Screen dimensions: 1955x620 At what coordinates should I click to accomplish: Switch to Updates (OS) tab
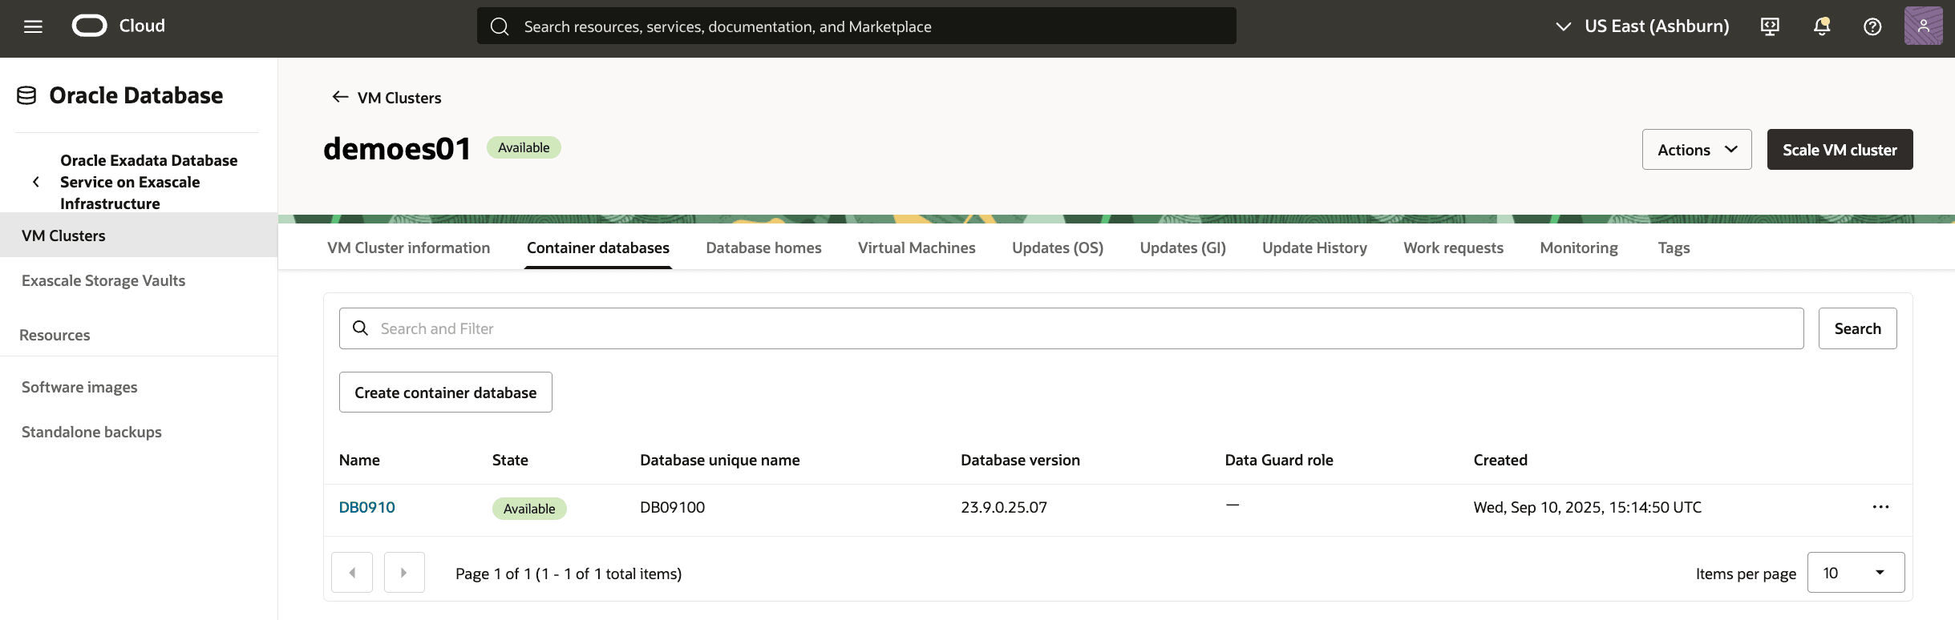pos(1058,248)
